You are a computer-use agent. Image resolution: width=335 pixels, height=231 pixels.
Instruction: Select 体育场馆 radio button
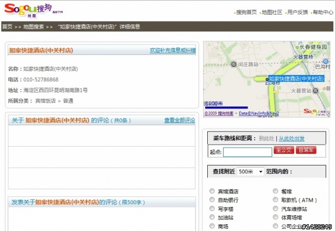(275, 217)
